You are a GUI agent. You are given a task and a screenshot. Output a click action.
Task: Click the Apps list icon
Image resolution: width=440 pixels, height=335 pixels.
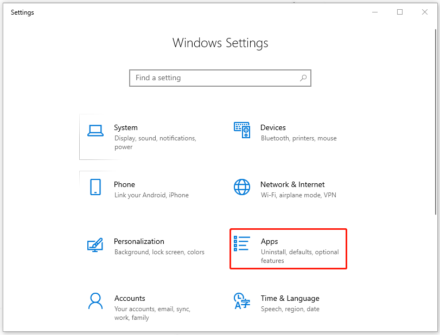(x=242, y=244)
